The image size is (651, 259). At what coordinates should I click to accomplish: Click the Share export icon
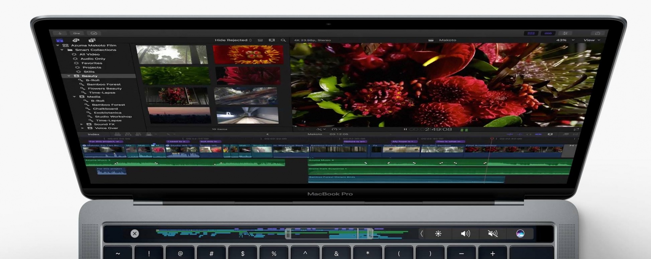click(x=597, y=33)
